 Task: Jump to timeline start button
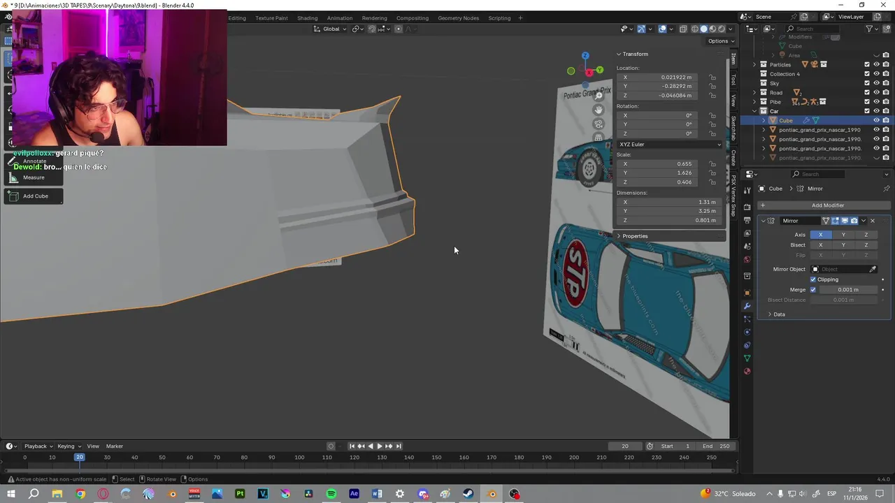(352, 446)
